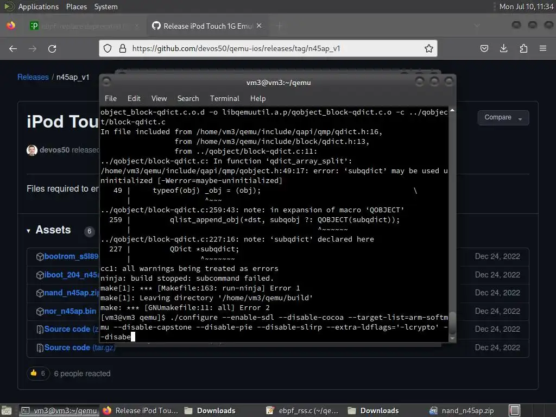Open the terminal View menu
Viewport: 556px width, 417px height.
point(159,99)
